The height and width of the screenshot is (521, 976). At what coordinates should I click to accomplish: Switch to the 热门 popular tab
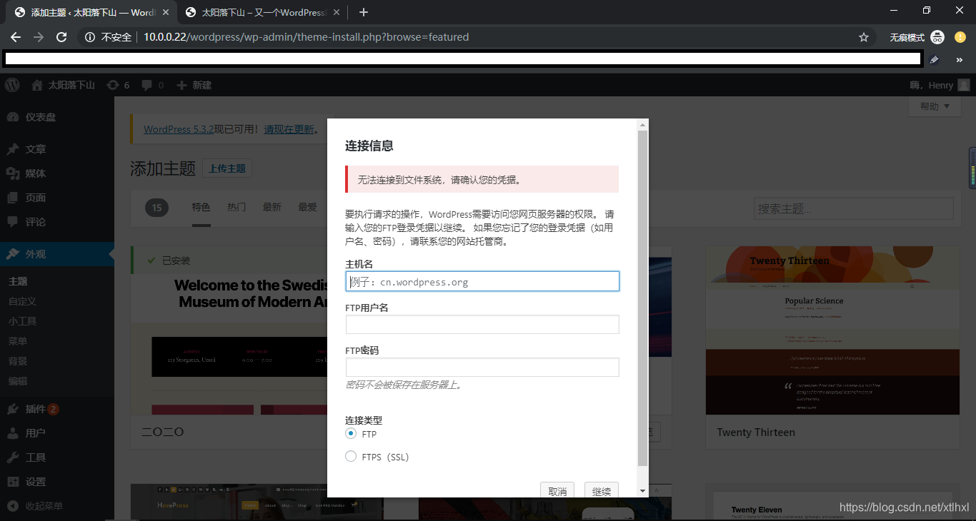[x=236, y=207]
